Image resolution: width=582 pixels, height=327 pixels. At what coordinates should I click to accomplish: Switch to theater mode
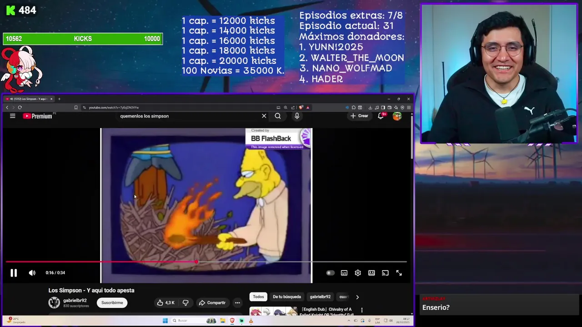pos(371,273)
